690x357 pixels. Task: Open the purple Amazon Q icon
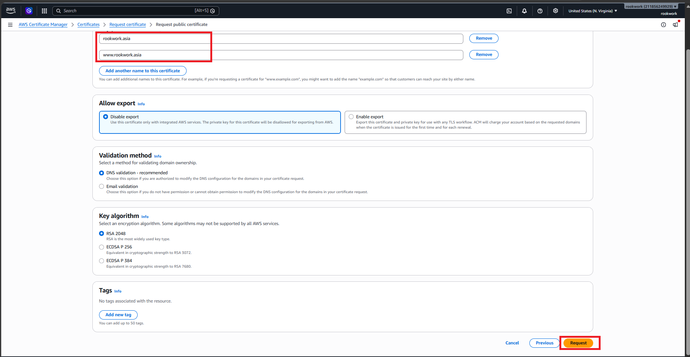pos(29,11)
